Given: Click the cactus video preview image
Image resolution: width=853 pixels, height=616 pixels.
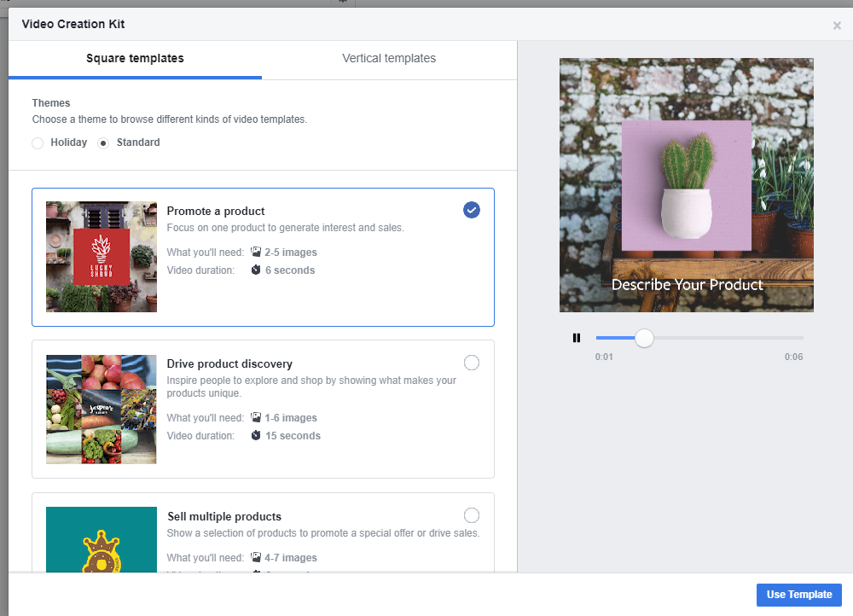Looking at the screenshot, I should click(687, 185).
